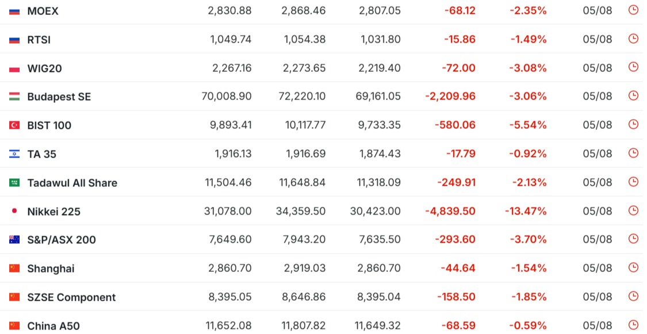This screenshot has width=647, height=334.
Task: Click the WIG20 index name
Action: point(44,68)
